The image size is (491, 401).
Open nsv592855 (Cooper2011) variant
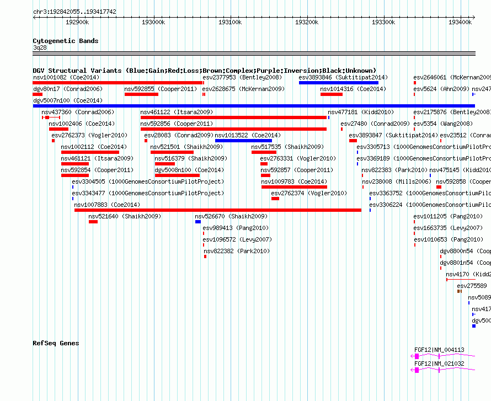pos(161,89)
